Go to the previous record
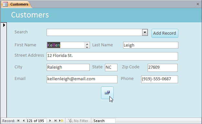This screenshot has height=124, width=202. click(x=23, y=121)
